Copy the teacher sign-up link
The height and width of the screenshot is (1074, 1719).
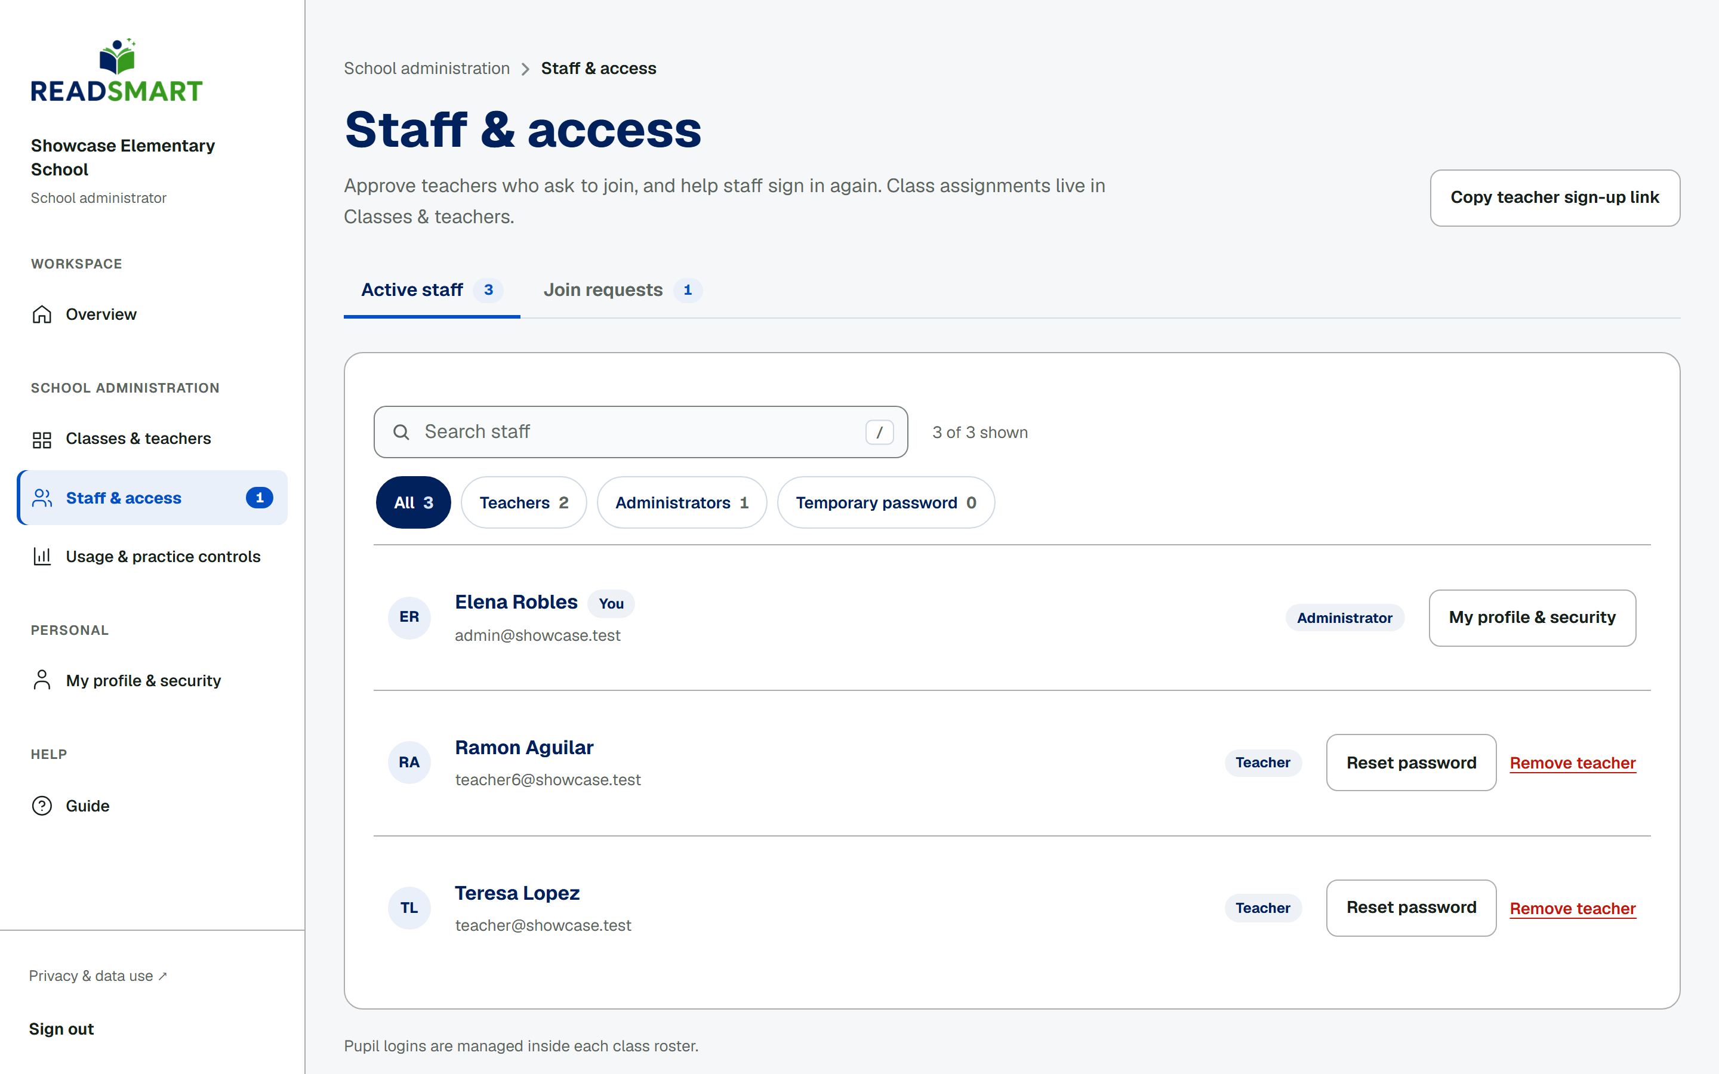1555,197
